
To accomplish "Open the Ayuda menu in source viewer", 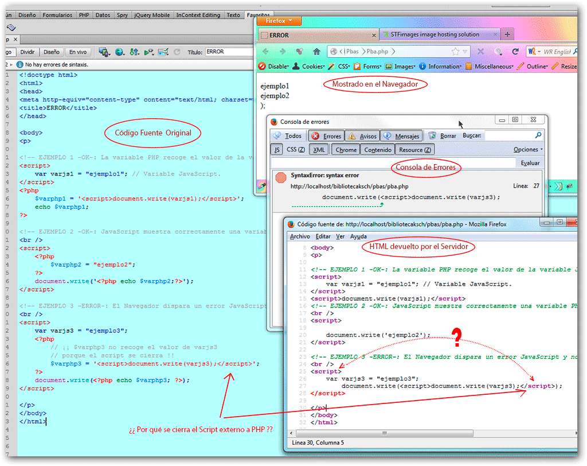I will pos(358,236).
